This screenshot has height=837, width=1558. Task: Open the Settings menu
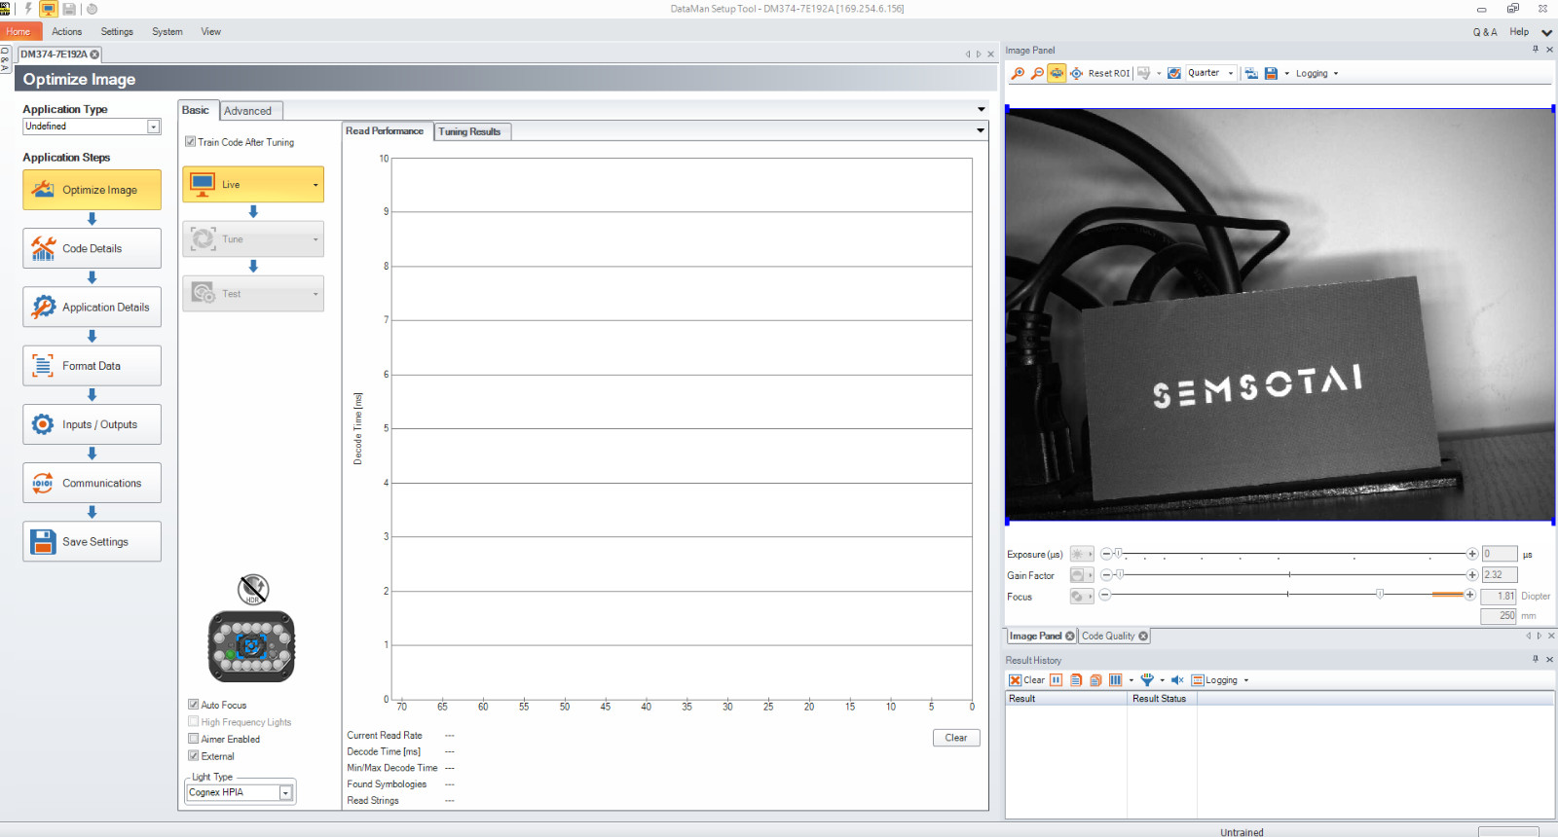pos(117,32)
